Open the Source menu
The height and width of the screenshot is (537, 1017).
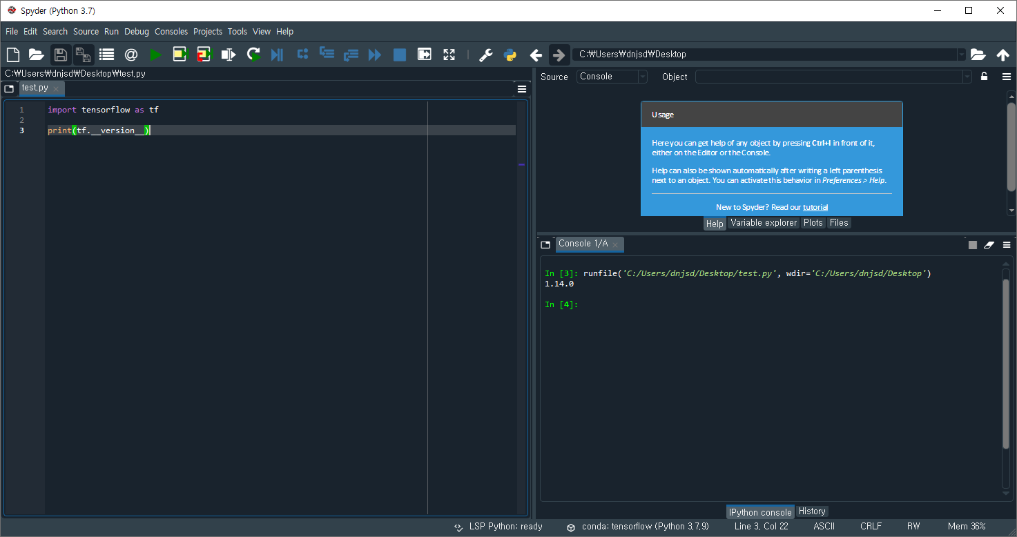click(86, 31)
